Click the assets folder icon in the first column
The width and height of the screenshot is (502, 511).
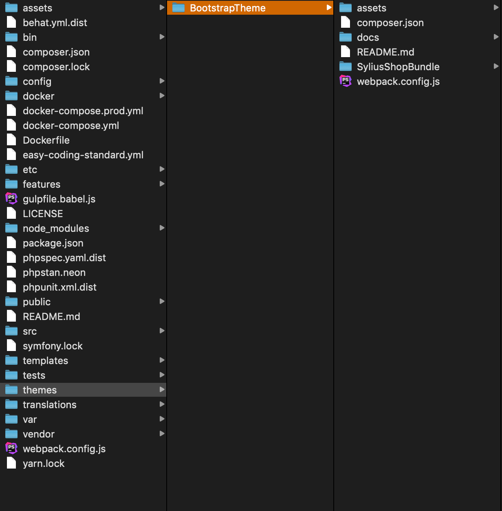pyautogui.click(x=11, y=7)
